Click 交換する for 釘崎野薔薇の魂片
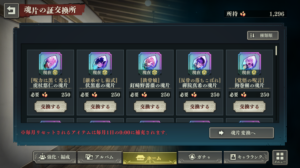Viewport: 300px width, 168px height. 150,107
